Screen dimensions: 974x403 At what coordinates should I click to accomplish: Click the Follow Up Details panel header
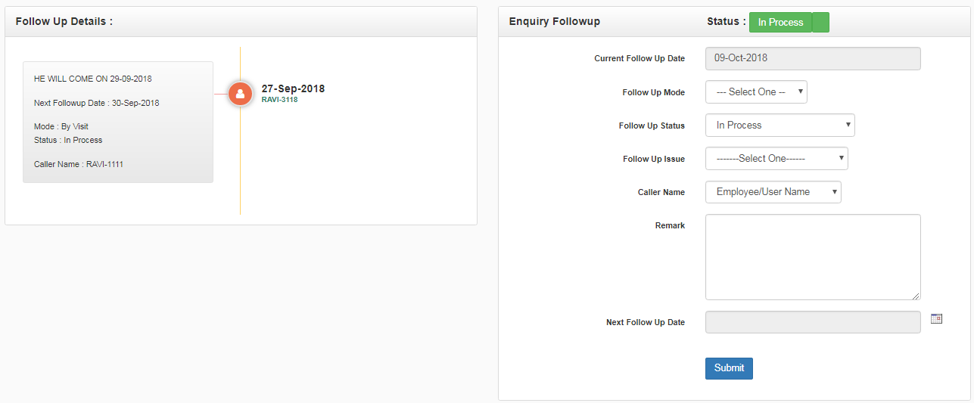(x=64, y=22)
